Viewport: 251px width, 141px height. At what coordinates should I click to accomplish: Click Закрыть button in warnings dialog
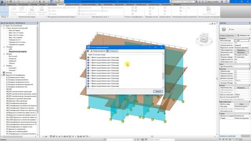tap(158, 91)
